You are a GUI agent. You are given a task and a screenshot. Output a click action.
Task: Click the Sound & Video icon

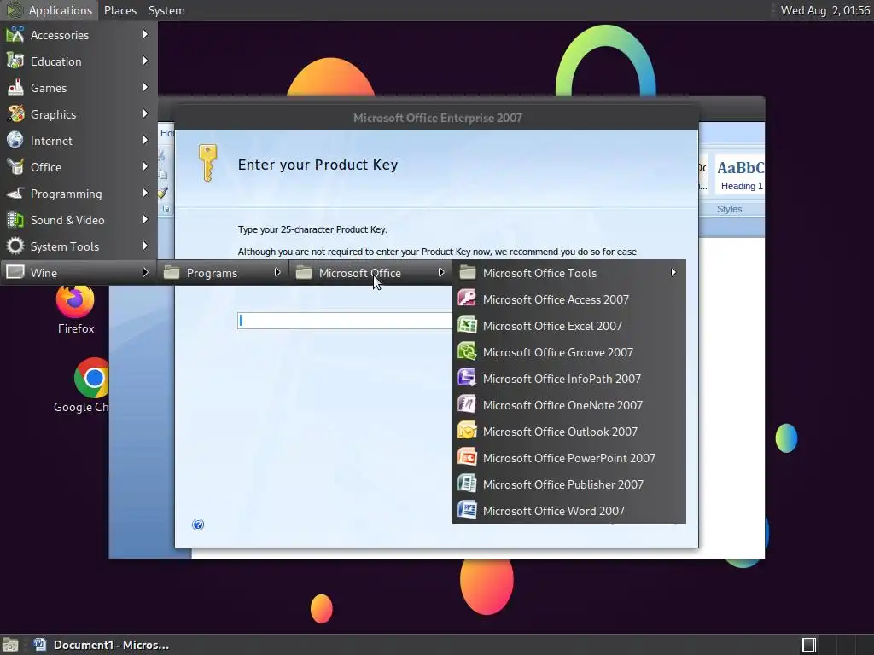coord(15,220)
